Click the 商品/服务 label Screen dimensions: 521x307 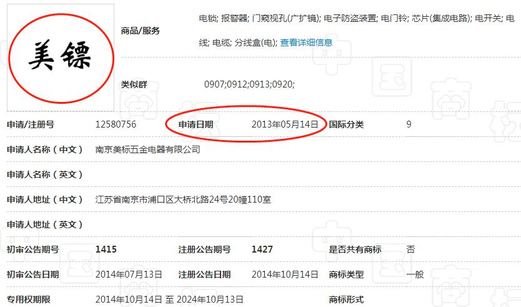coord(141,31)
